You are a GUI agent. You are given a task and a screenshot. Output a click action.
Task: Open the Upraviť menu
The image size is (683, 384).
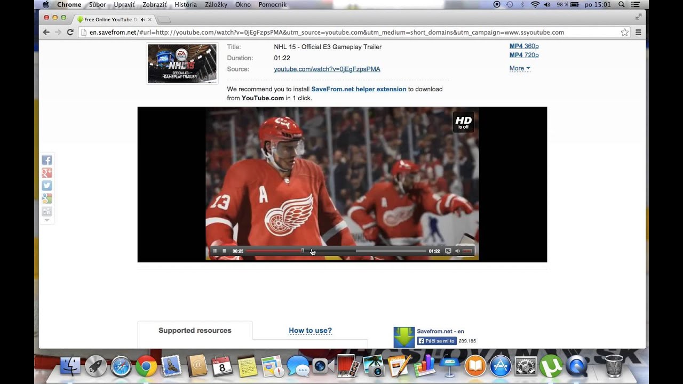point(124,5)
